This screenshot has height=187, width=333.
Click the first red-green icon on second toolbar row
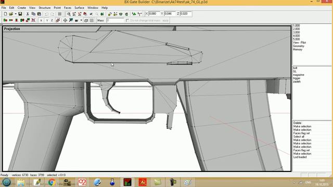pos(5,20)
